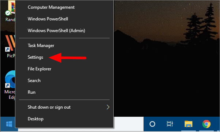
Task: Launch Windows PowerShell (Admin)
Action: click(x=64, y=31)
